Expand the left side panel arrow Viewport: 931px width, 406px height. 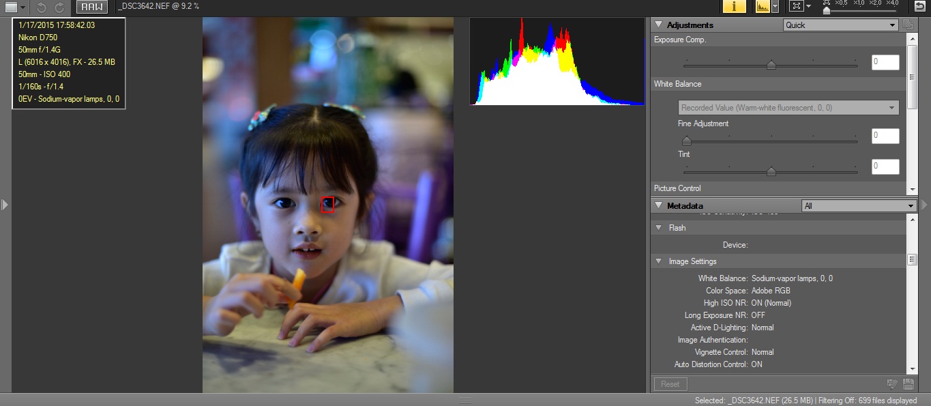pos(5,204)
